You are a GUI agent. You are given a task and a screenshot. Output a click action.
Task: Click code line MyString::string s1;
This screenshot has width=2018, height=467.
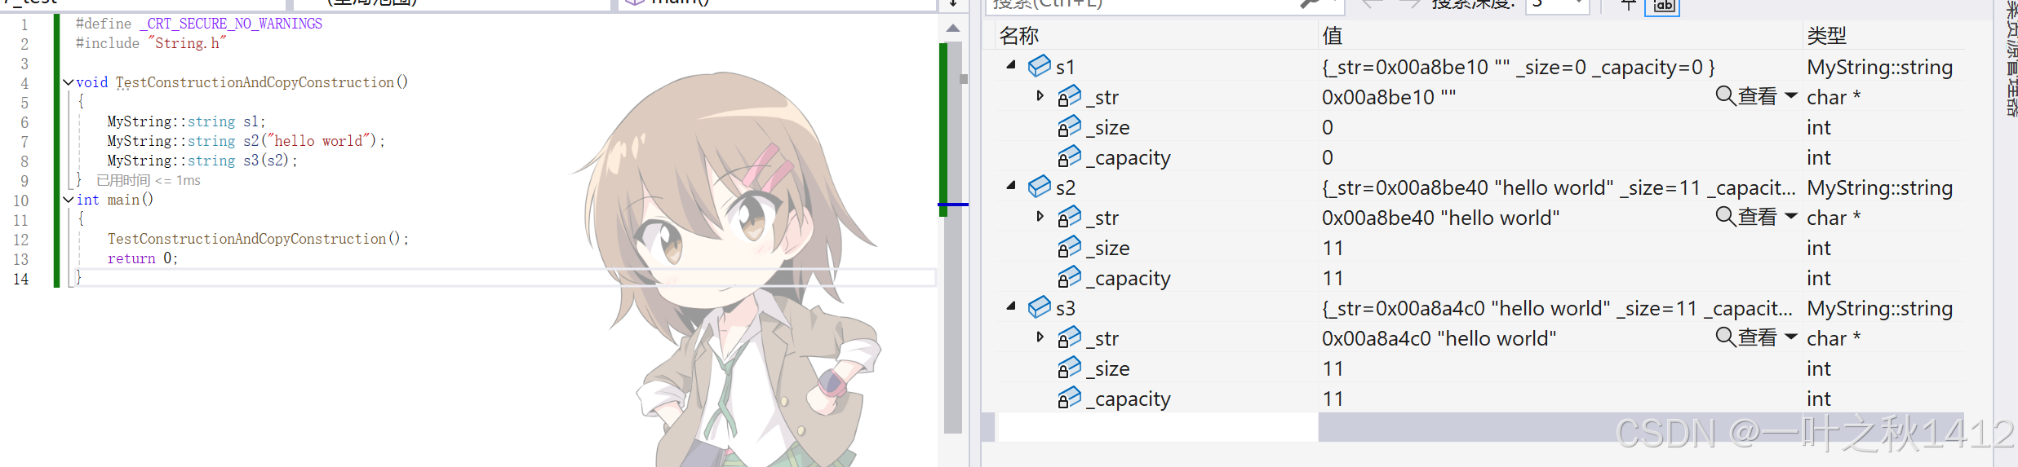[186, 121]
